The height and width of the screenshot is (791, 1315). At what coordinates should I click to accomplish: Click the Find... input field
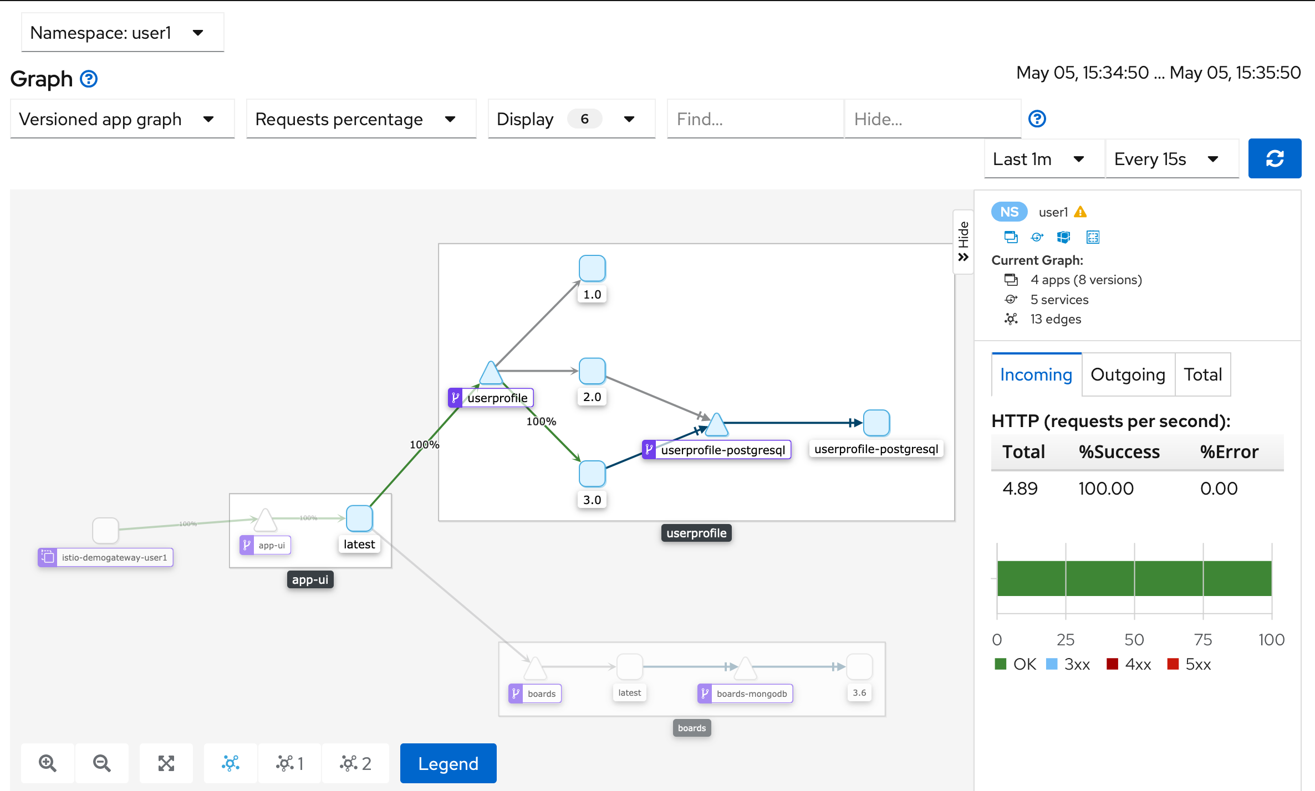[x=755, y=119]
